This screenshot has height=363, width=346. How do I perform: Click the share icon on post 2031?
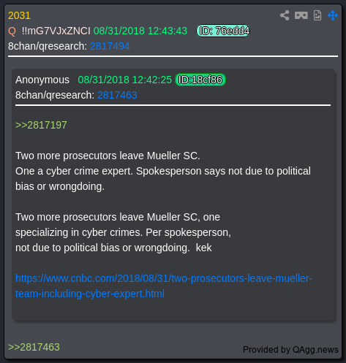(285, 15)
